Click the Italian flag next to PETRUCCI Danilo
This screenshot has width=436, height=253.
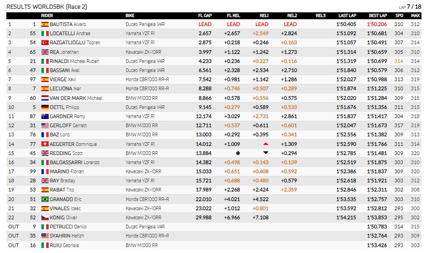coord(45,227)
